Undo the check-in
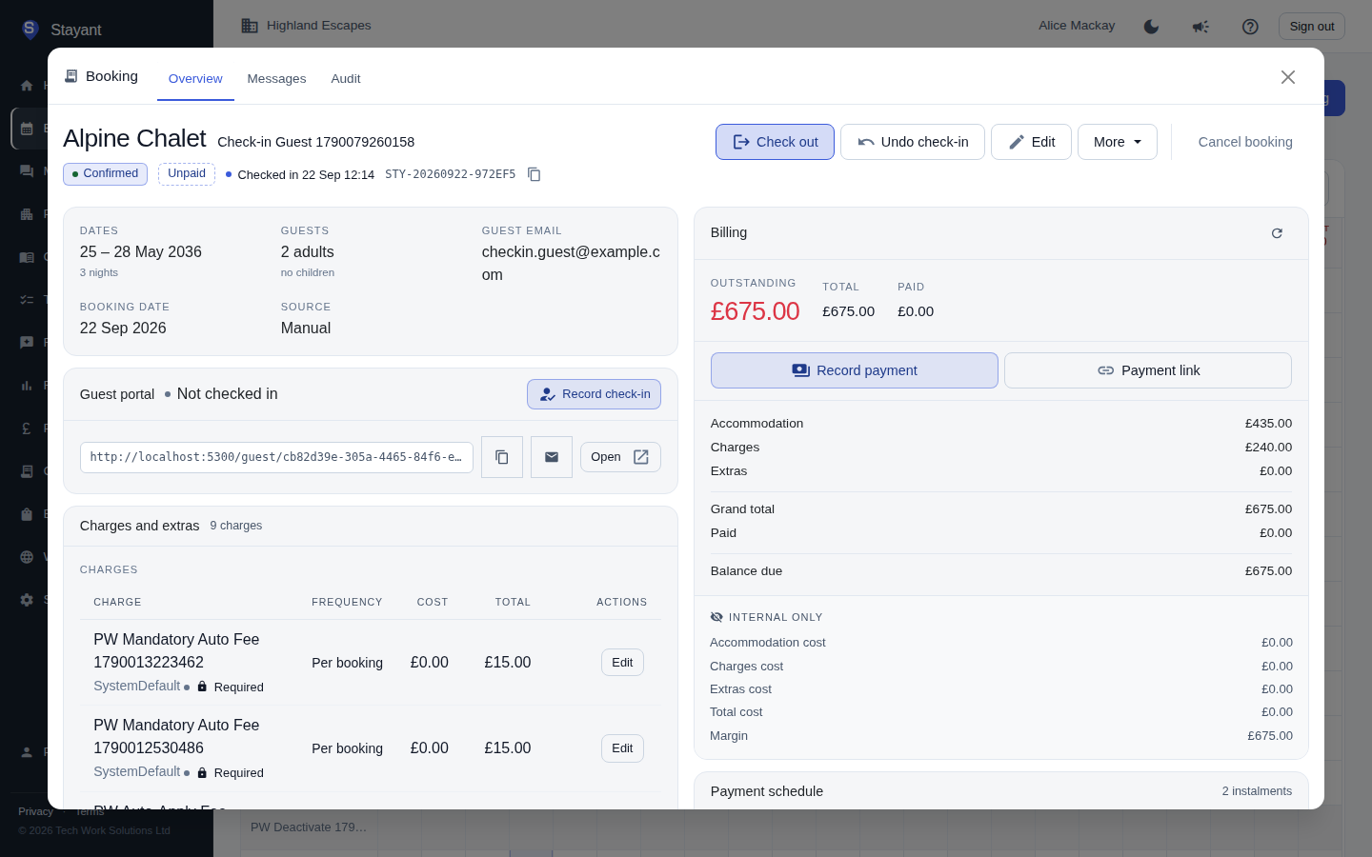The width and height of the screenshot is (1372, 857). 913,142
